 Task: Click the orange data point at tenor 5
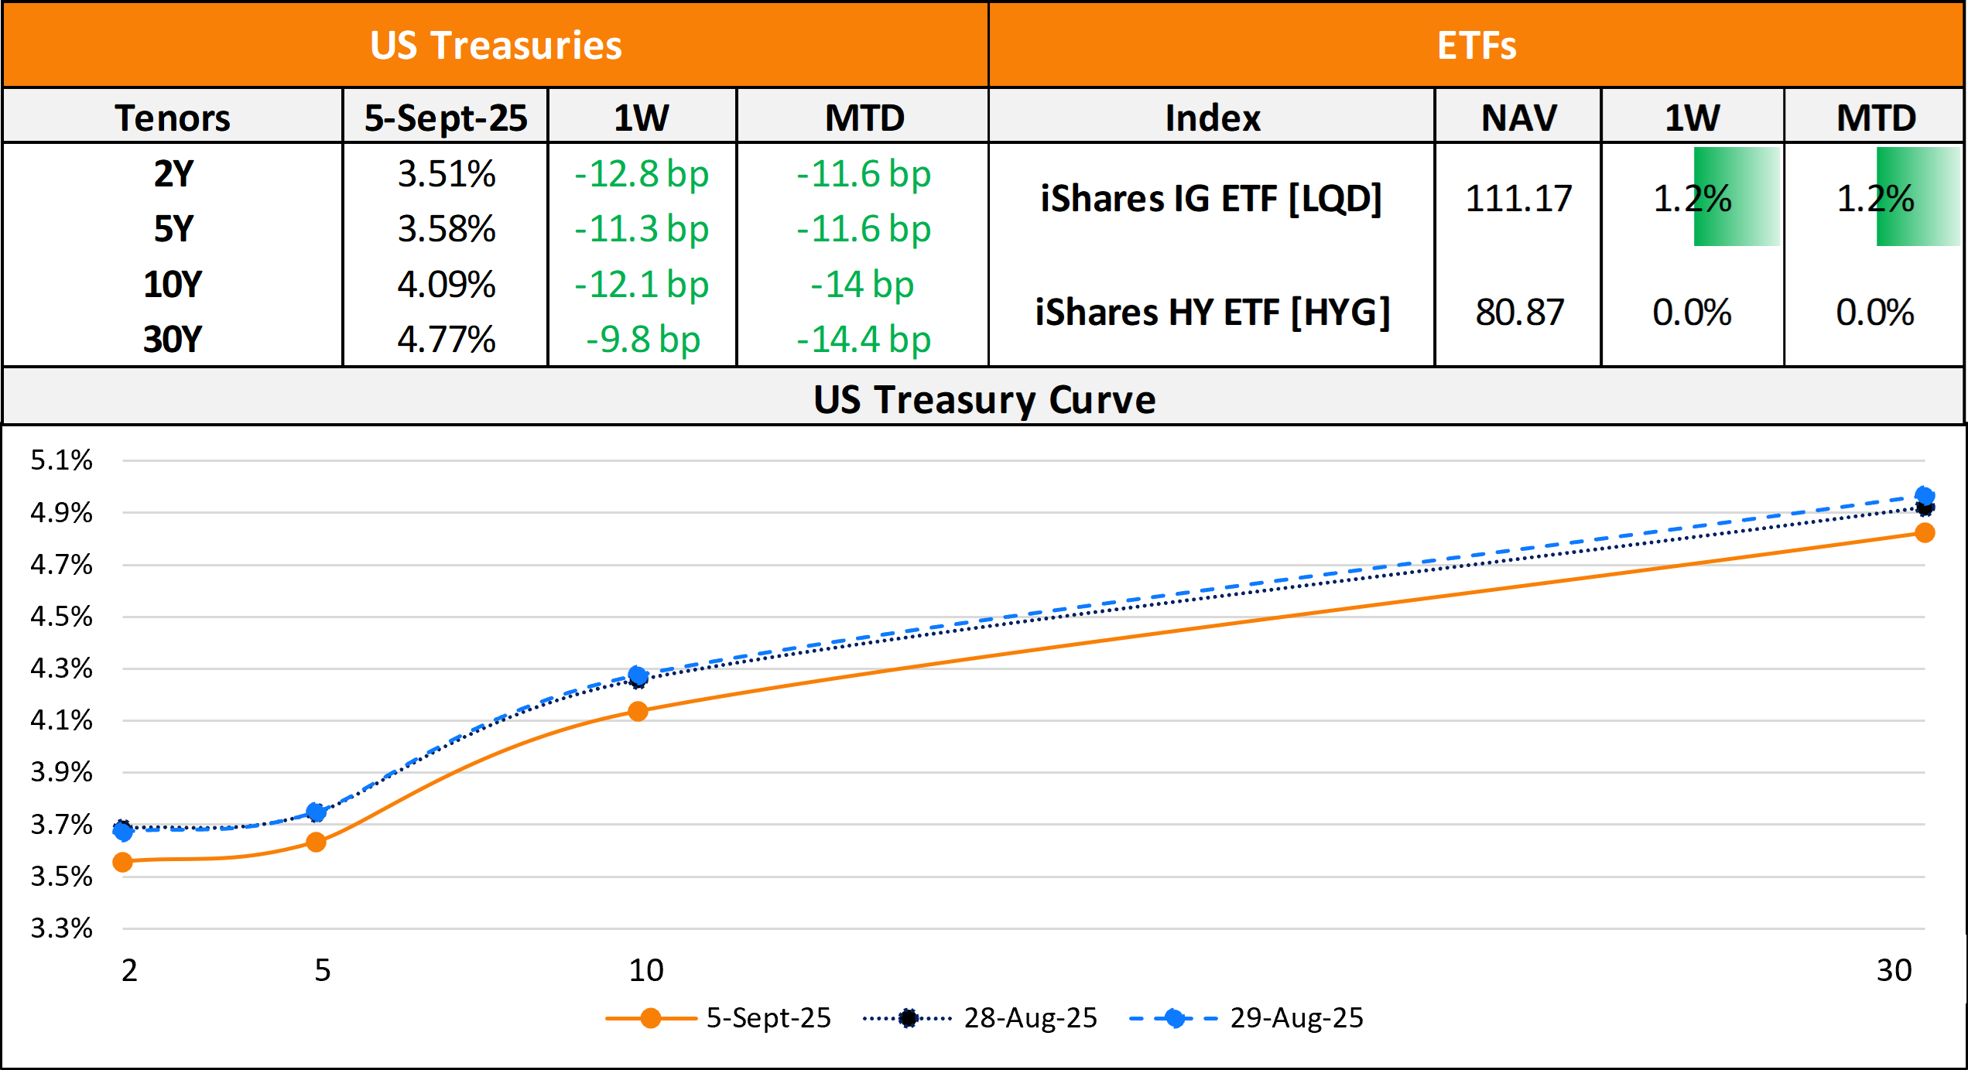click(x=316, y=842)
